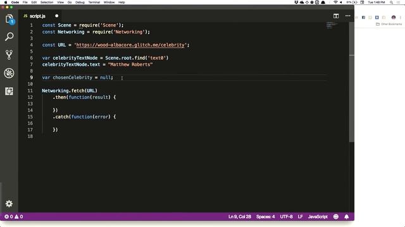Open browser window's three-dot menu
The height and width of the screenshot is (227, 405).
point(401,17)
